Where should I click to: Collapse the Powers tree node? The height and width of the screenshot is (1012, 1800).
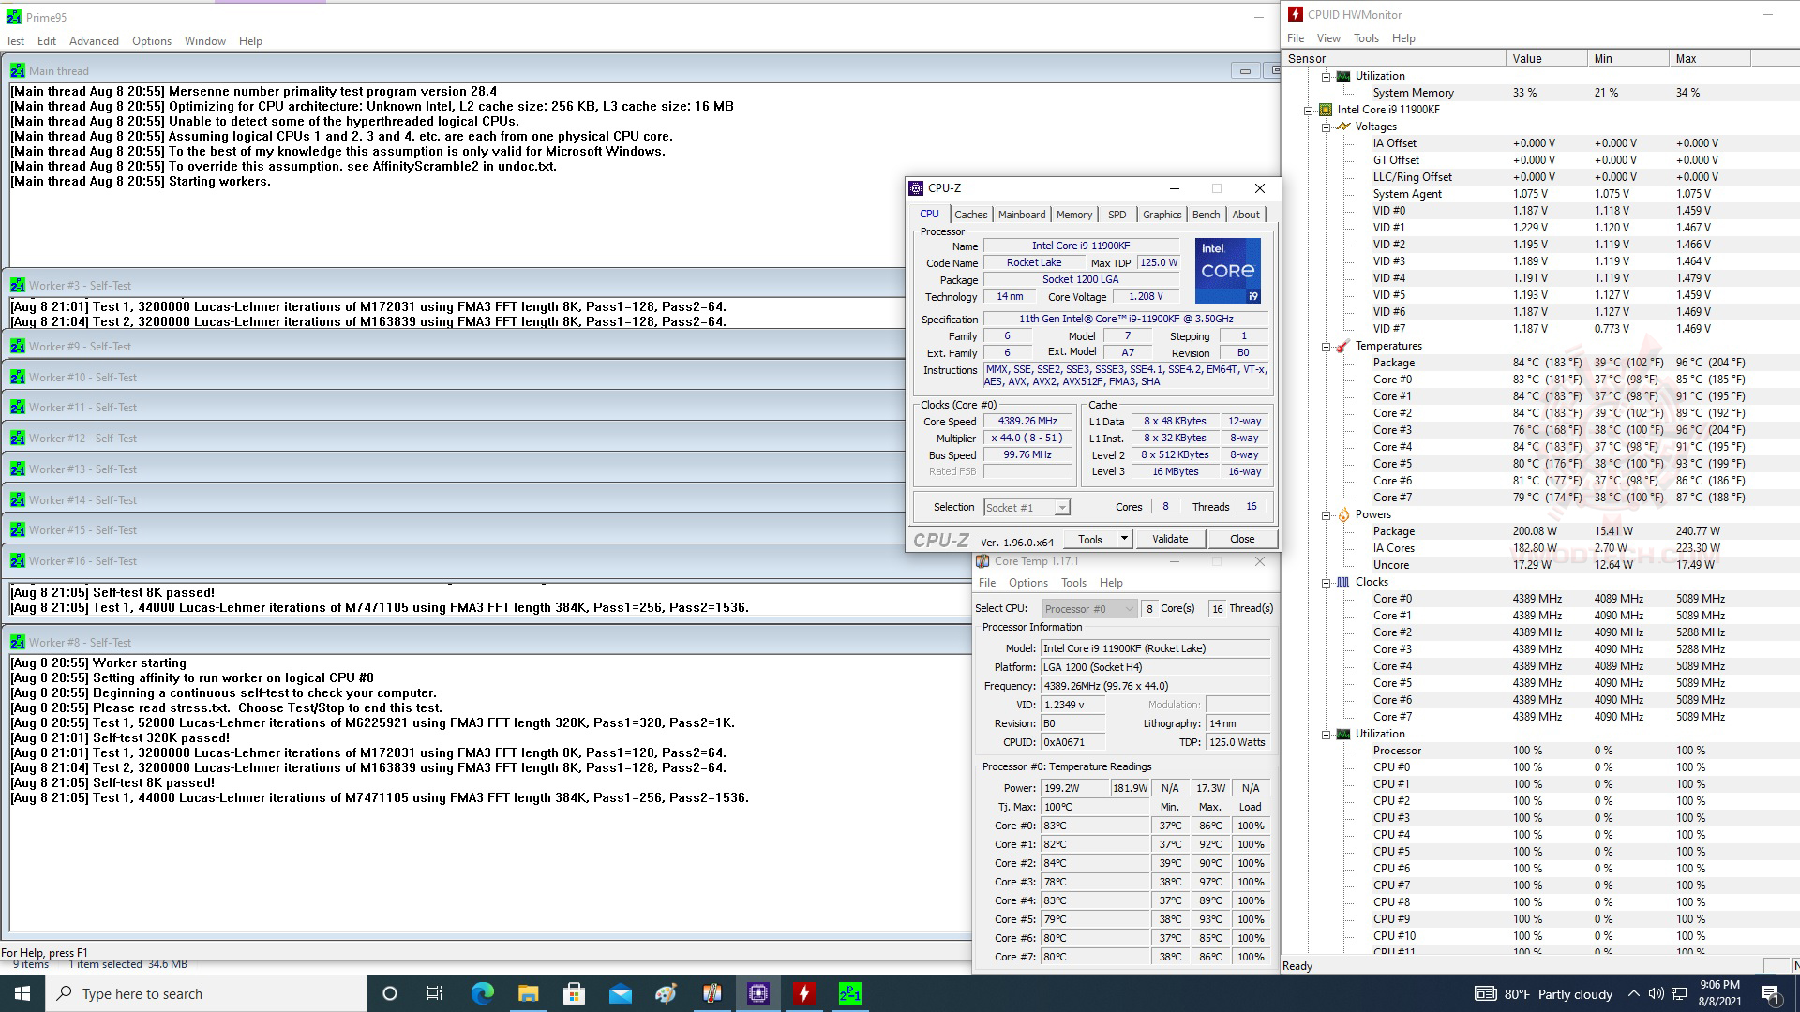[x=1327, y=514]
